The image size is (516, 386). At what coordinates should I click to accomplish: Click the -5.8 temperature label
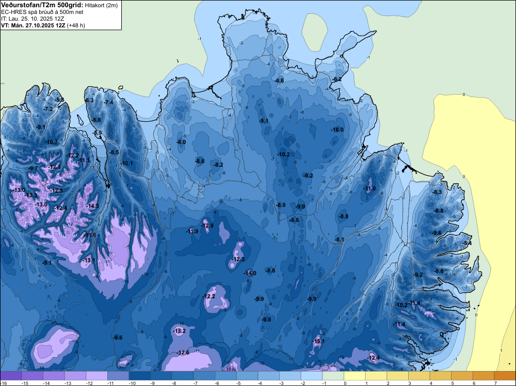(x=59, y=100)
